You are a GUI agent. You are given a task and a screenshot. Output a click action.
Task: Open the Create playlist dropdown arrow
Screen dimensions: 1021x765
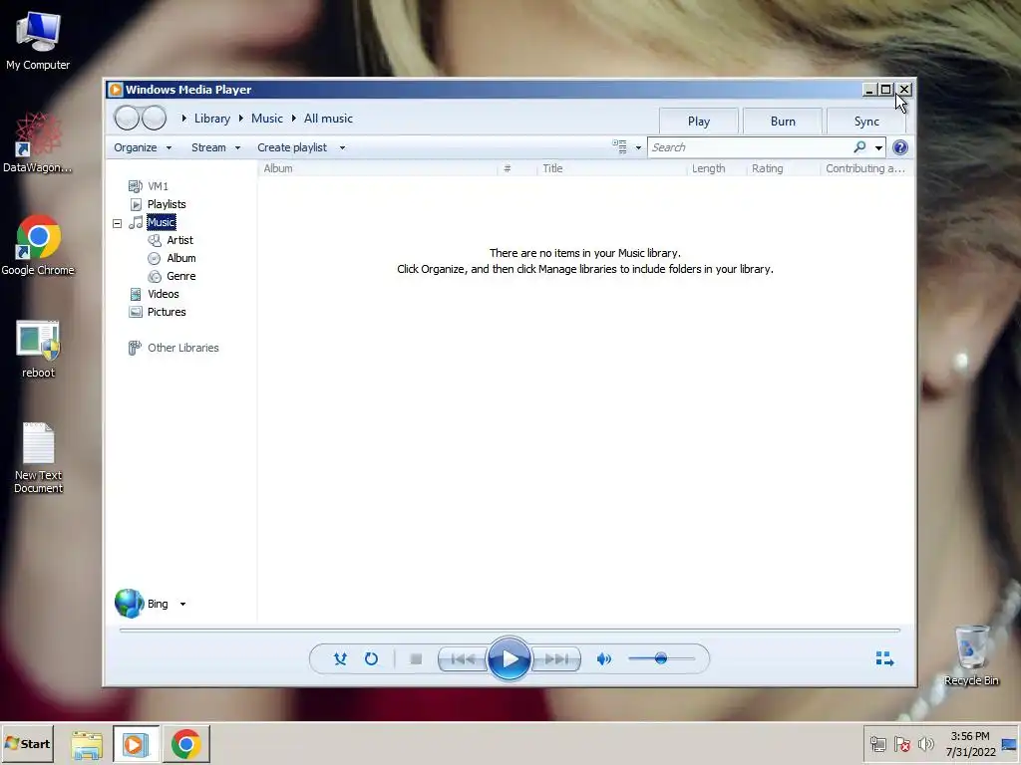(x=342, y=147)
